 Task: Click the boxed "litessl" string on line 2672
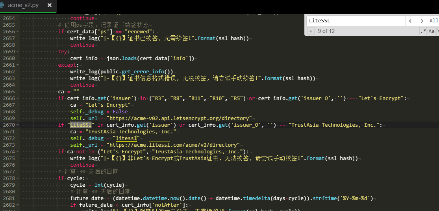tap(126, 138)
